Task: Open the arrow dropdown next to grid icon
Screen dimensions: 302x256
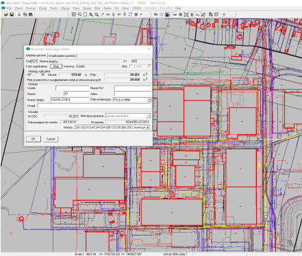Action: tap(141, 14)
